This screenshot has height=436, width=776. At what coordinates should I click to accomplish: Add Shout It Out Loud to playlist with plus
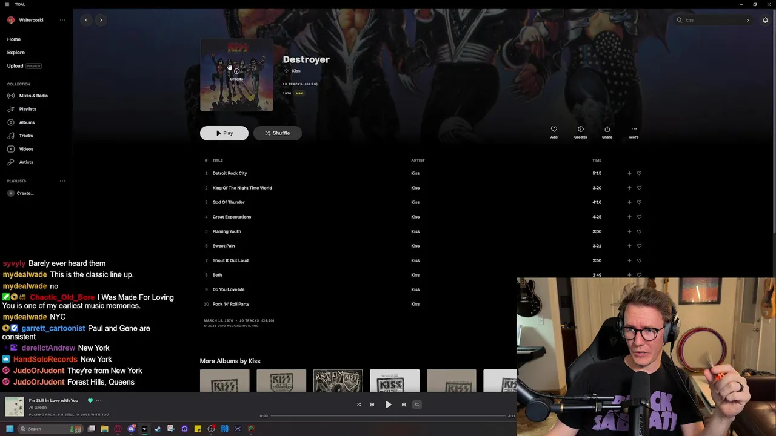point(629,260)
